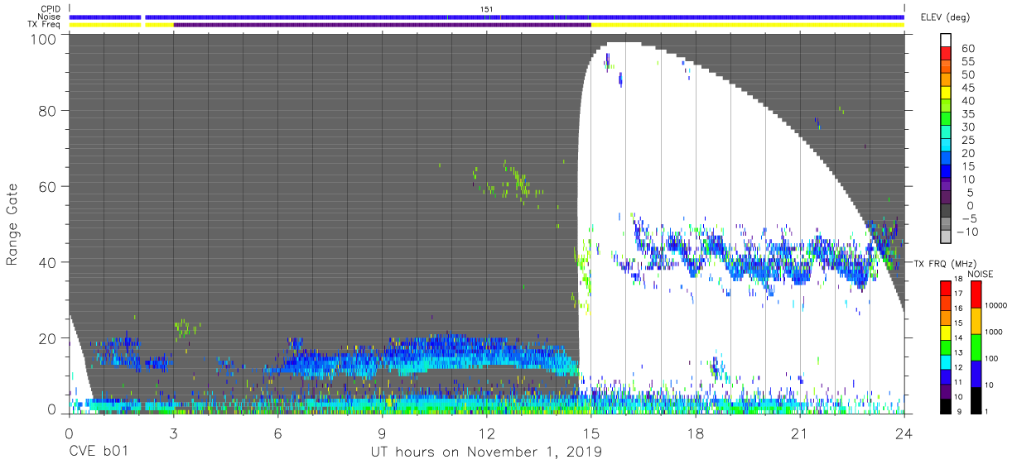The image size is (1017, 469).
Task: Click the purple section of the TX Freq strip
Action: click(x=382, y=25)
